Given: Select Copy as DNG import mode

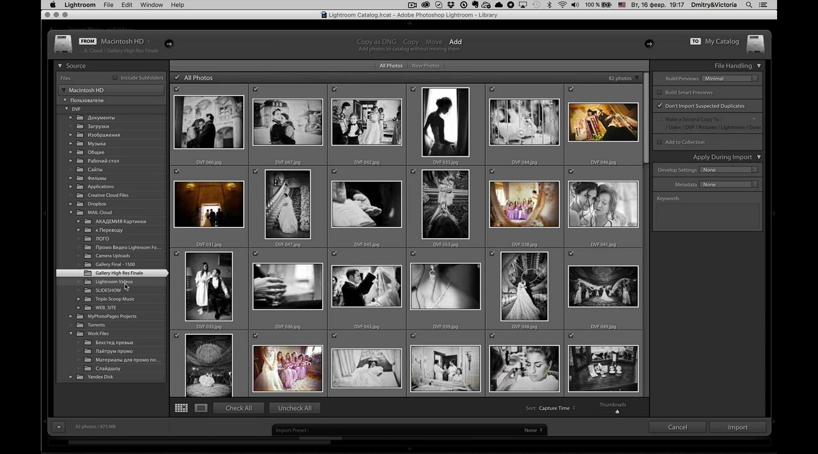Looking at the screenshot, I should [376, 42].
